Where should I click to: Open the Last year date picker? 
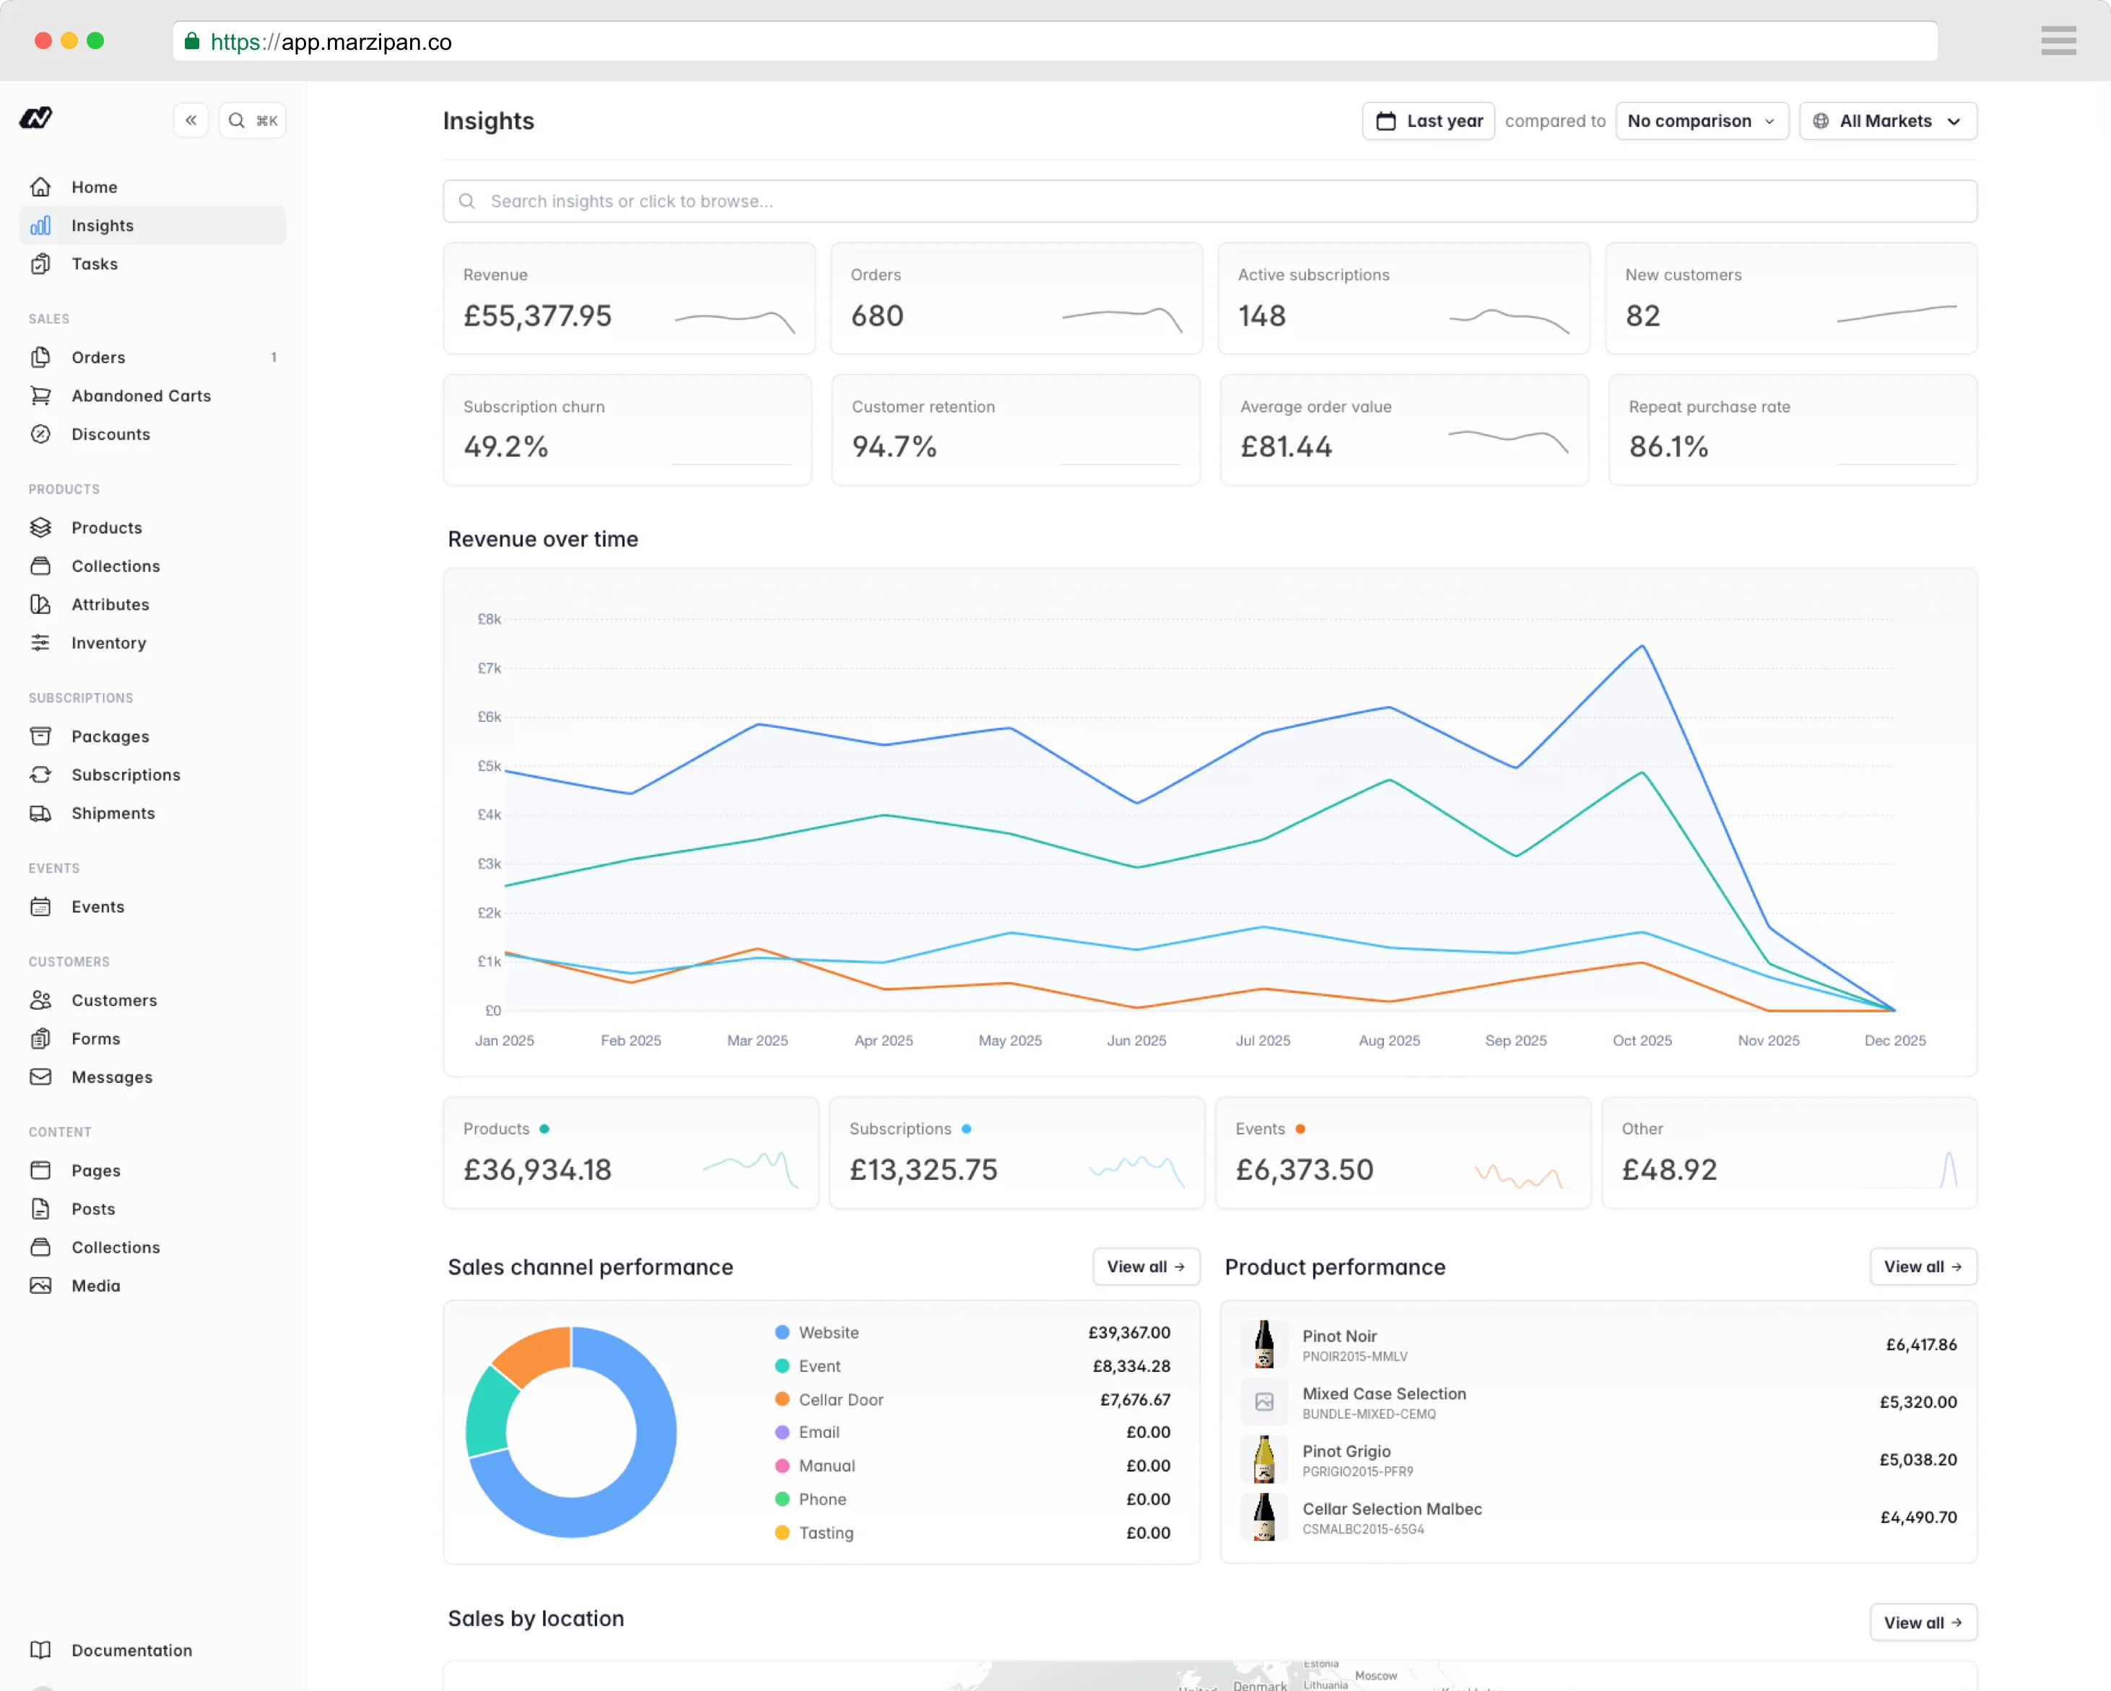(1427, 121)
